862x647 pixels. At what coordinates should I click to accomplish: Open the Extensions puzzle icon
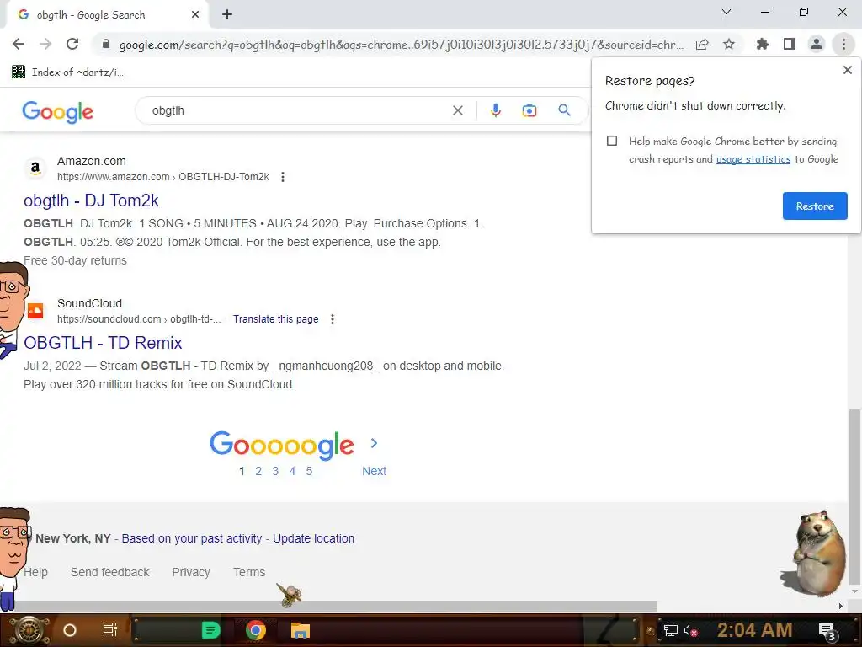coord(762,44)
